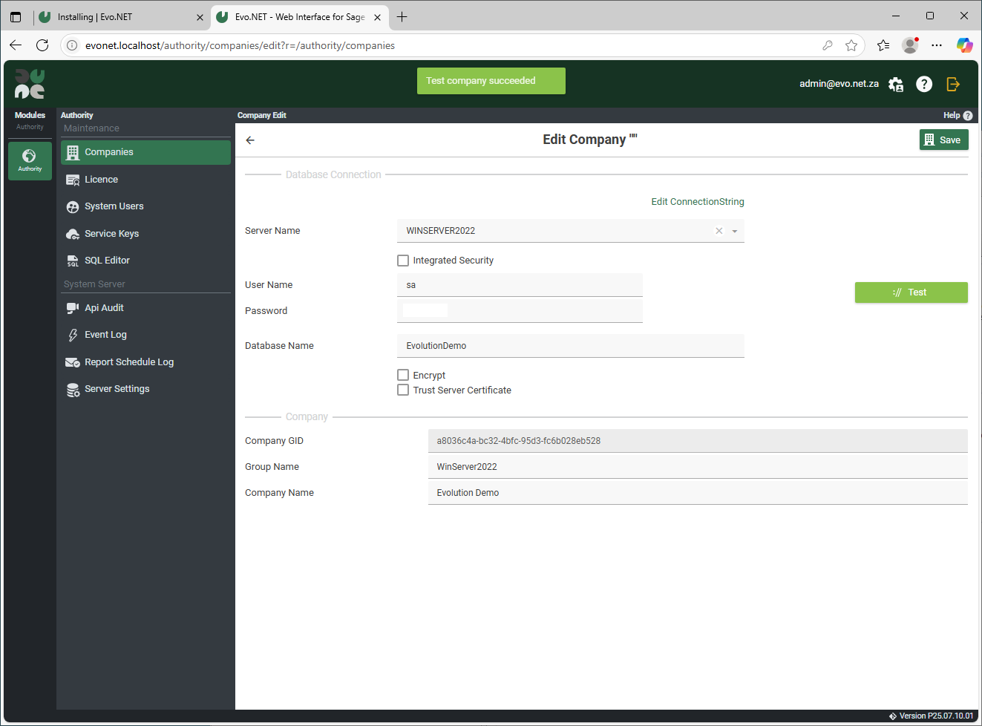Open a new browser tab
The image size is (982, 726).
coord(402,17)
